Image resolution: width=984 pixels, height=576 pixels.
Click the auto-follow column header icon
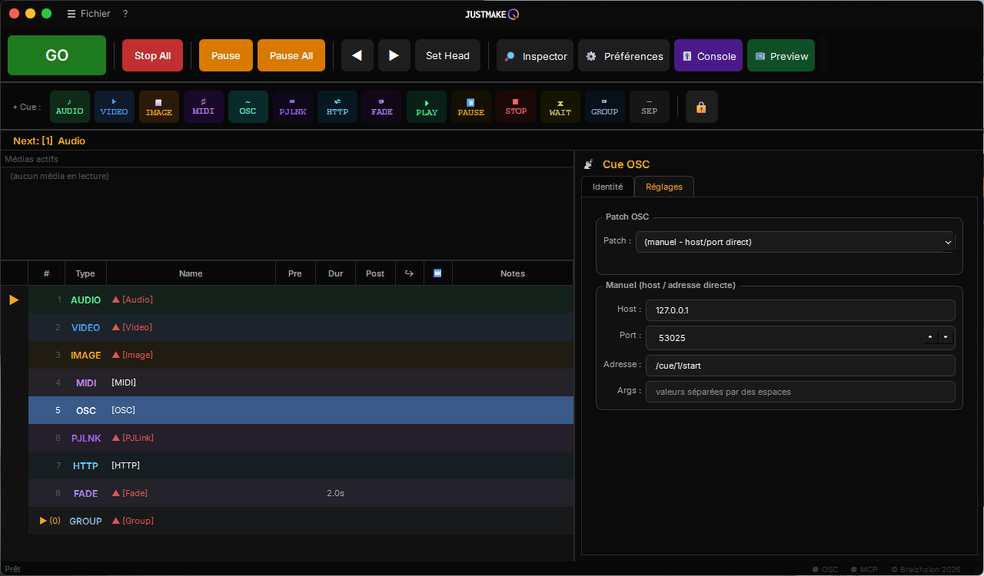pos(437,273)
